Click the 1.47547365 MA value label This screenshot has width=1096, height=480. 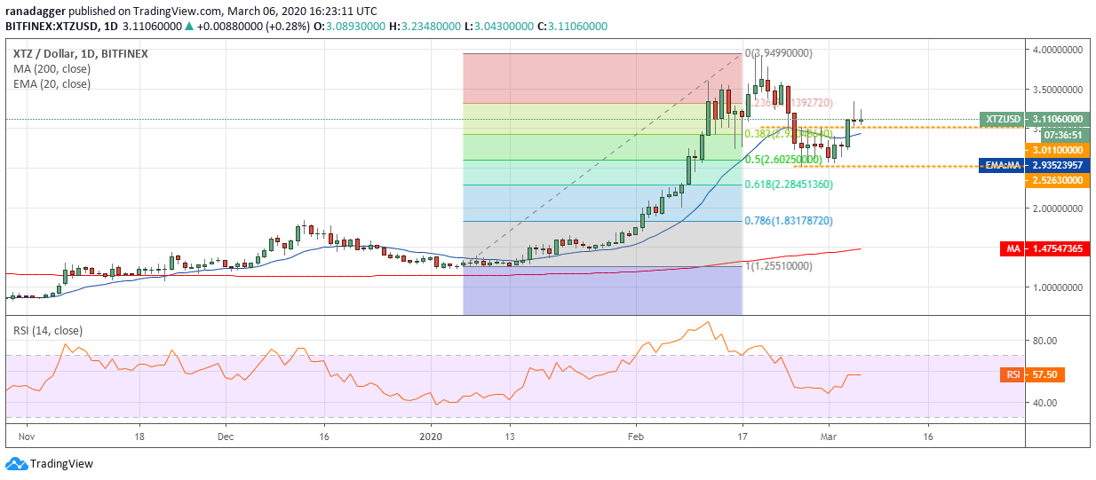pos(1057,249)
